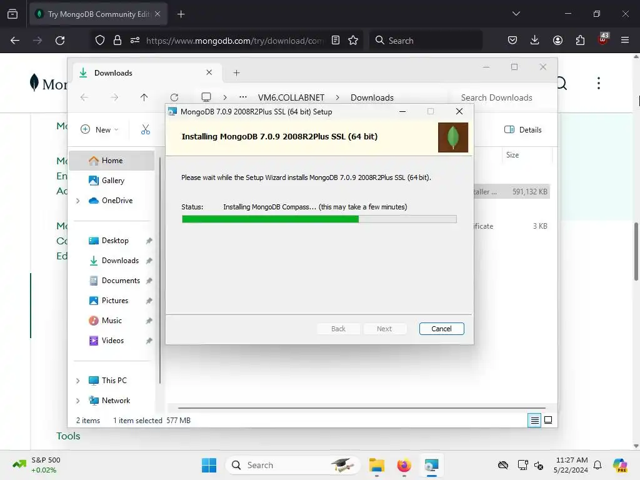This screenshot has height=480, width=640.
Task: Go back in Firefox
Action: (x=15, y=41)
